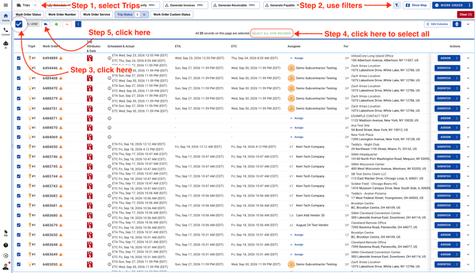475x273 pixels.
Task: Open the Work Order Status filter
Action: [x=28, y=15]
